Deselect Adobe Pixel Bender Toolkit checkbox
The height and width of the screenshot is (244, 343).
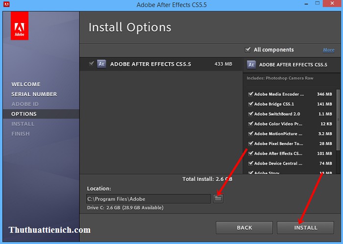(251, 144)
